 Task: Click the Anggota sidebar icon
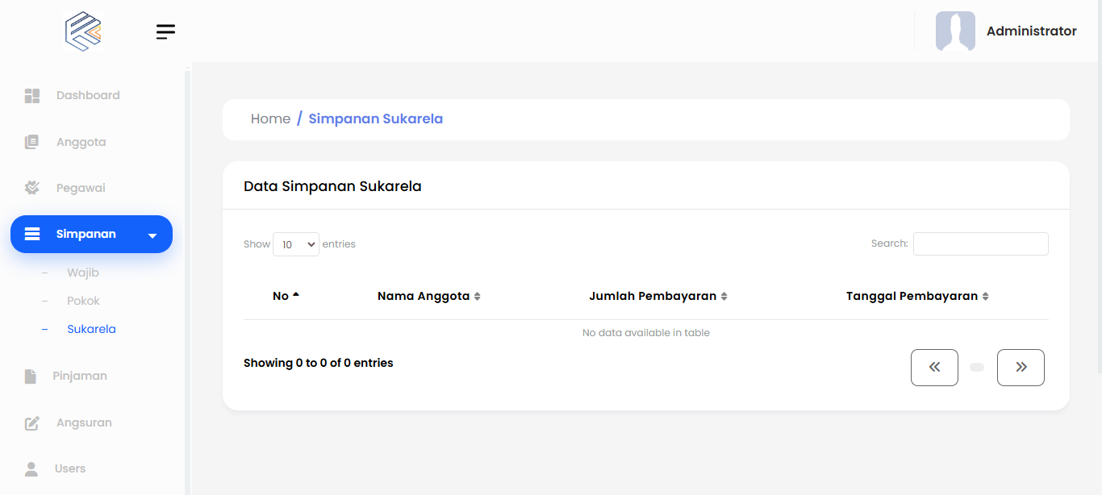[31, 143]
